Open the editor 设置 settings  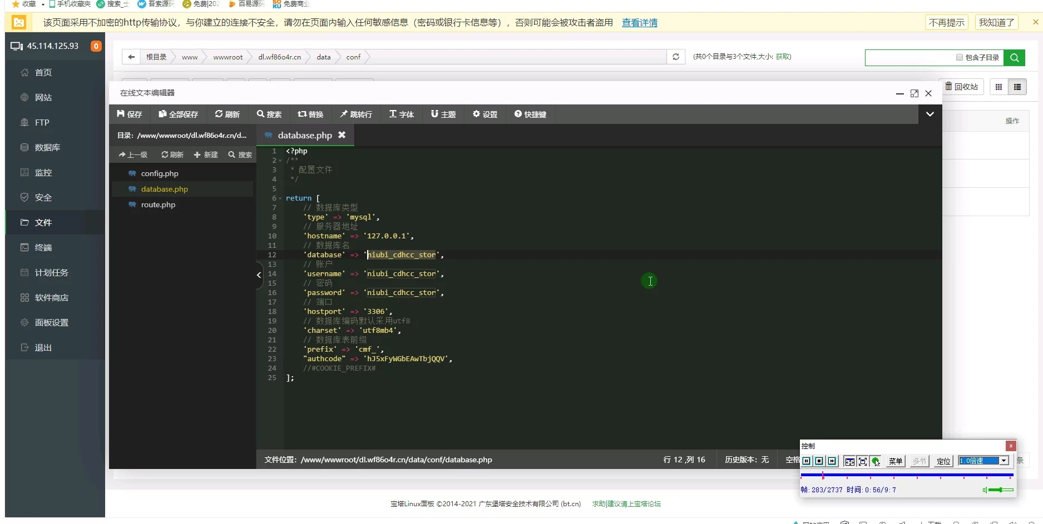485,114
